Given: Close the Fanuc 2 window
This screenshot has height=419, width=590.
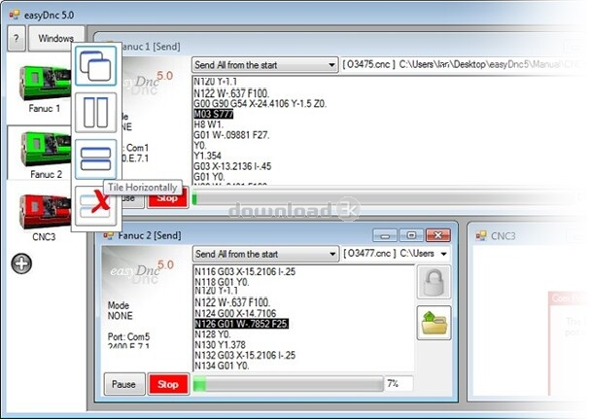Looking at the screenshot, I should 438,235.
